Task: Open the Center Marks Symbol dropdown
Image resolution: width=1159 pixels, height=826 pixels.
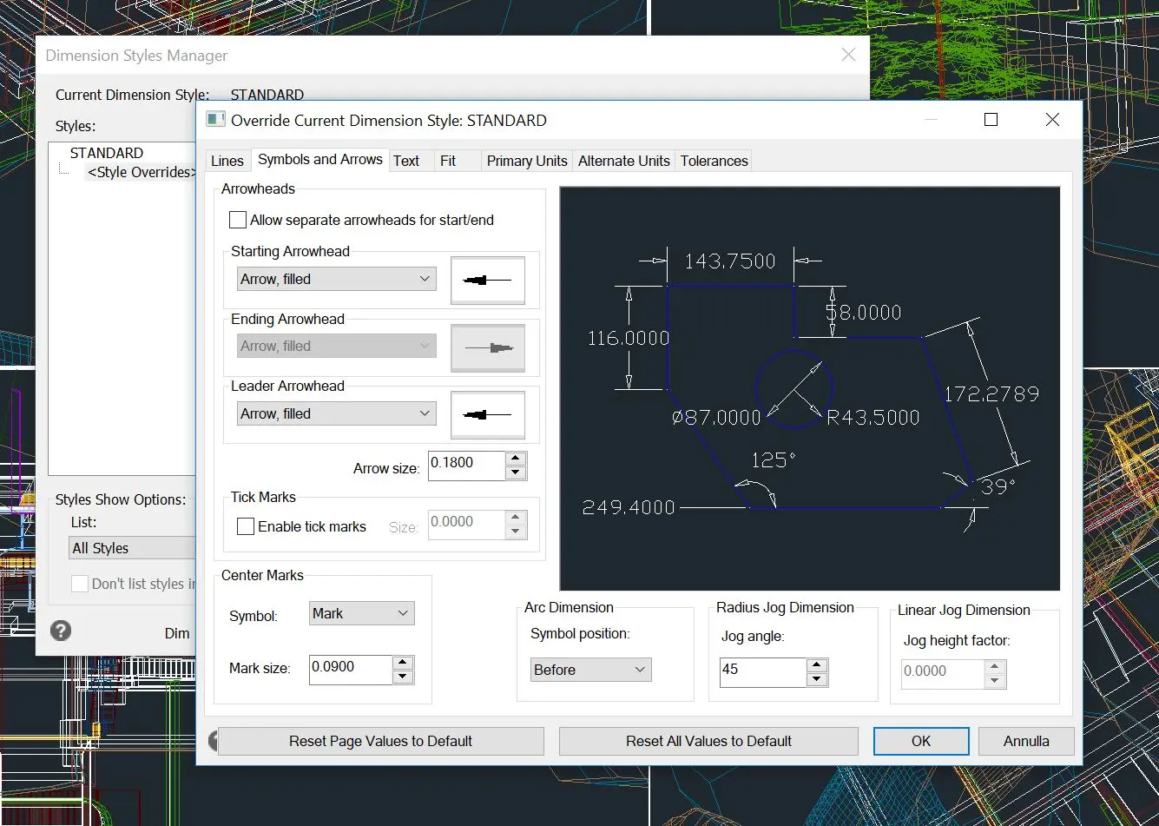Action: (x=361, y=613)
